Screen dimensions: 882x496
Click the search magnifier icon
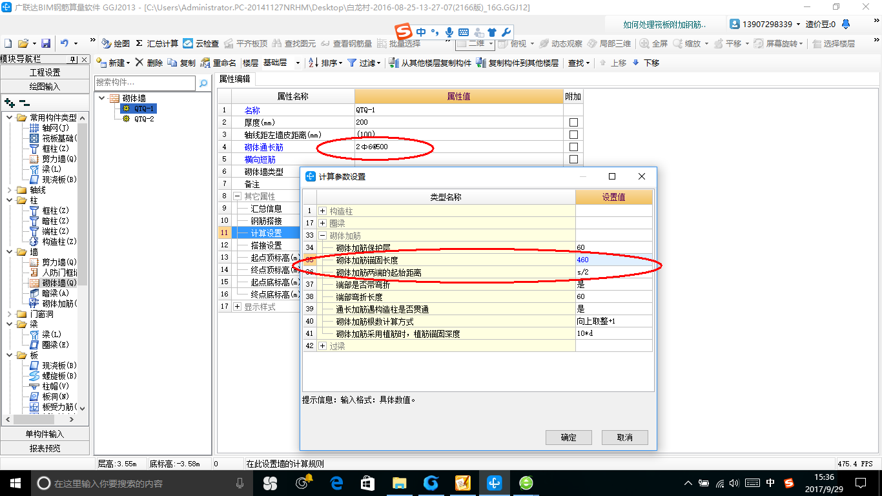point(203,83)
